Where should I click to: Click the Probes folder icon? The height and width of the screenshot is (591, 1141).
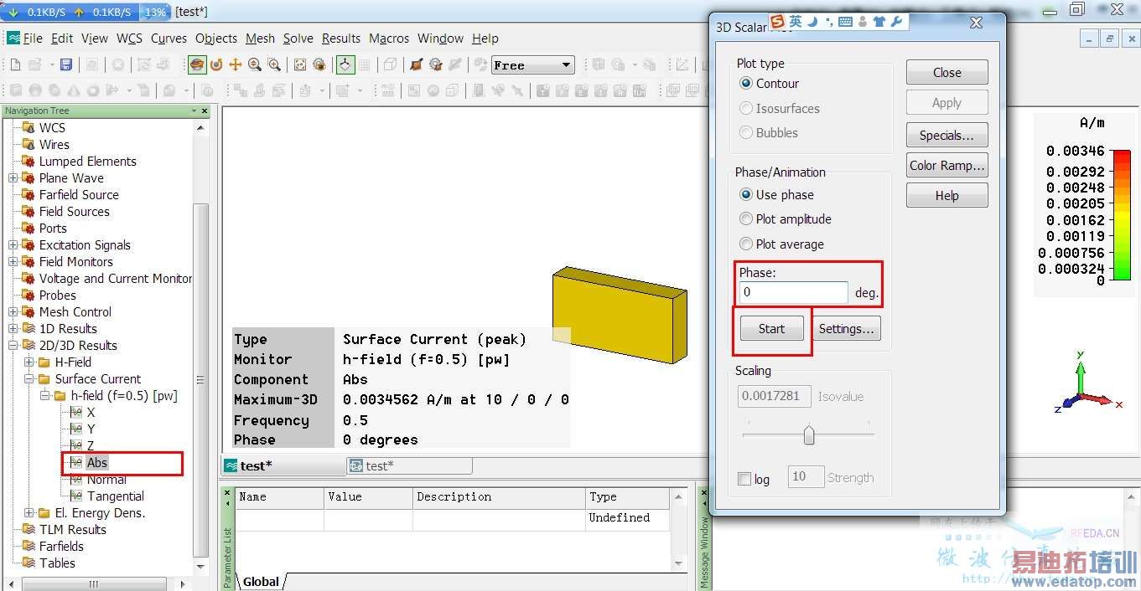pos(29,295)
